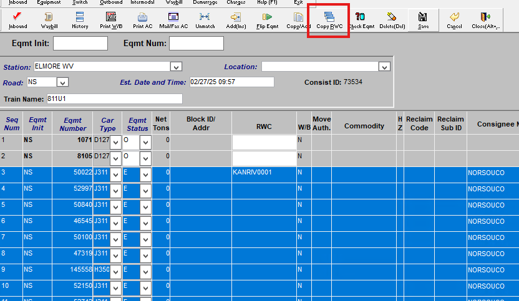
Task: Click the Eqmt Number column header
Action: 72,124
